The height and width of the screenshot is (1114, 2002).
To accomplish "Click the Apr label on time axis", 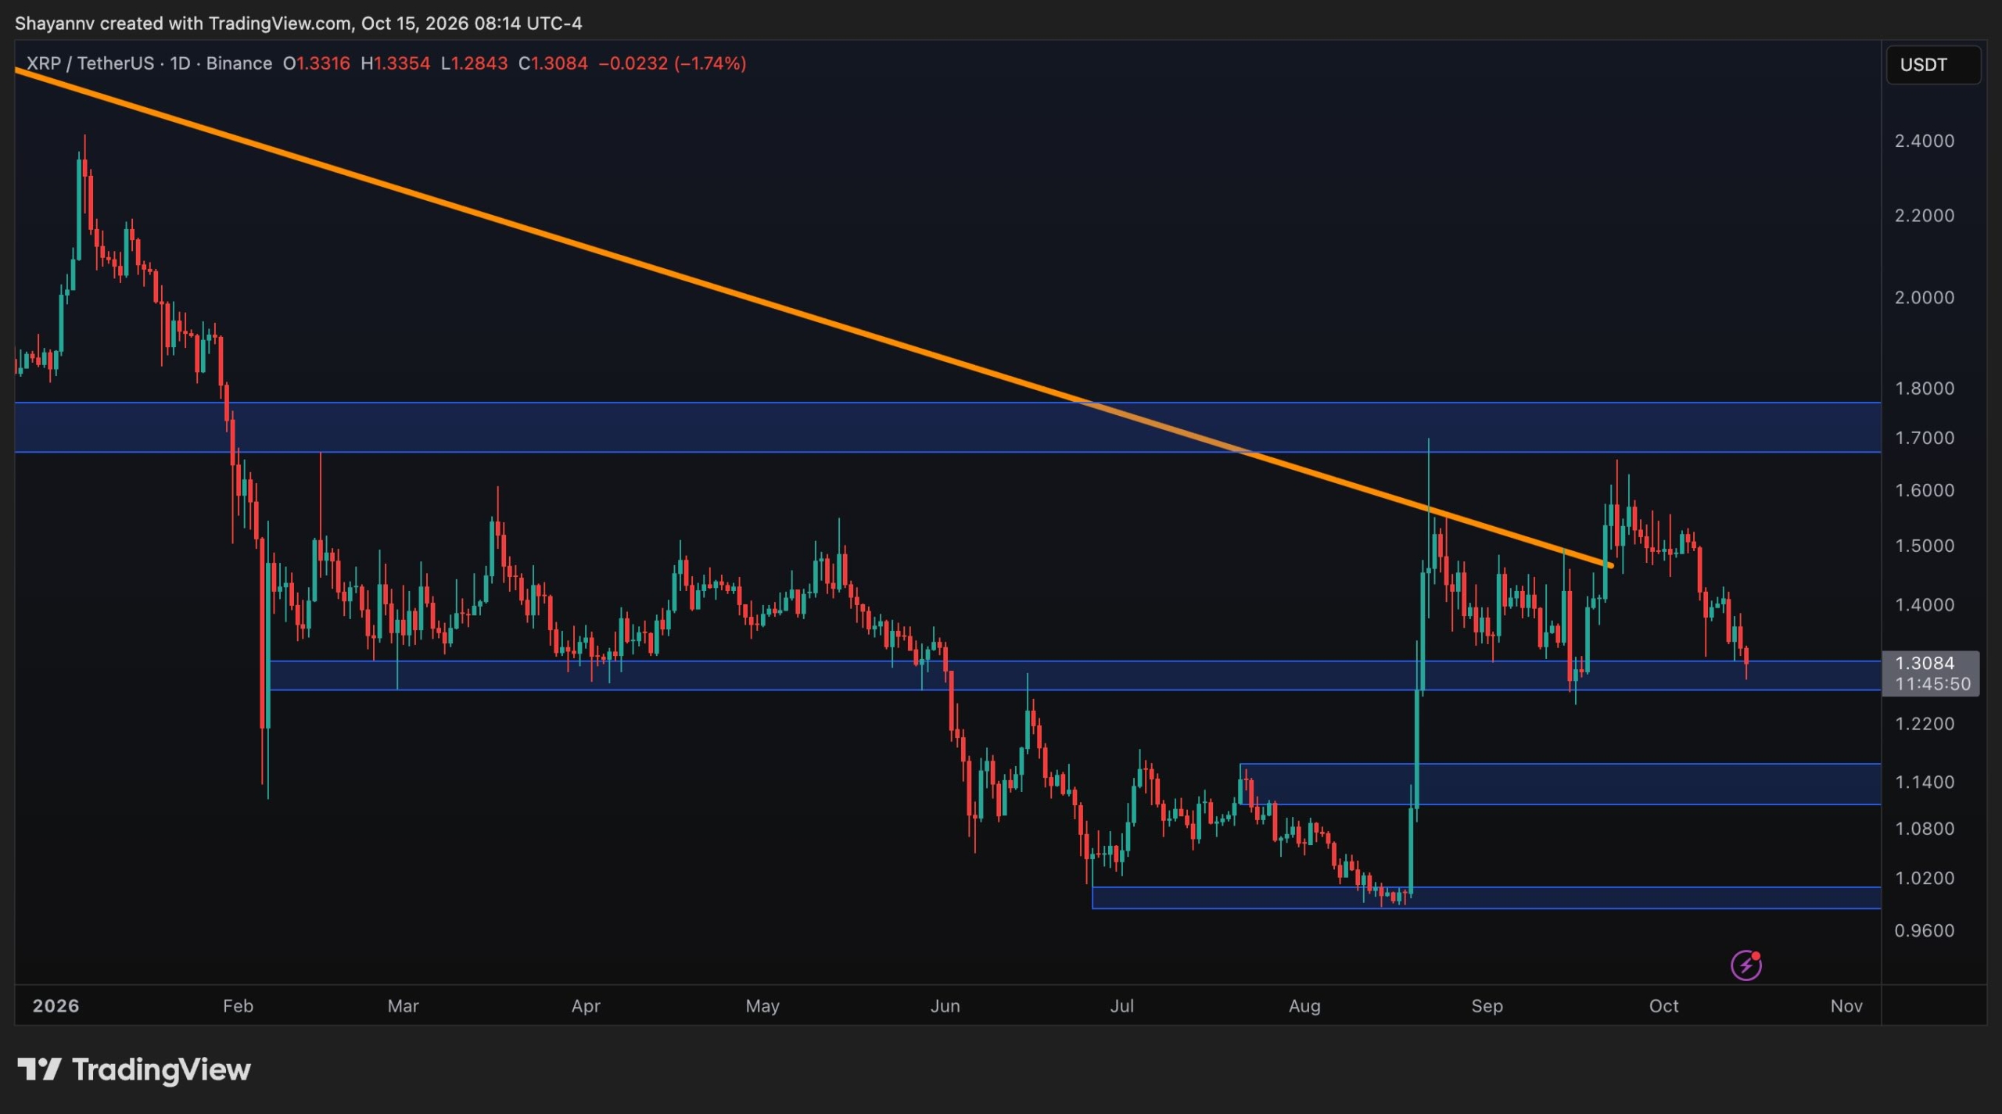I will 586,1005.
